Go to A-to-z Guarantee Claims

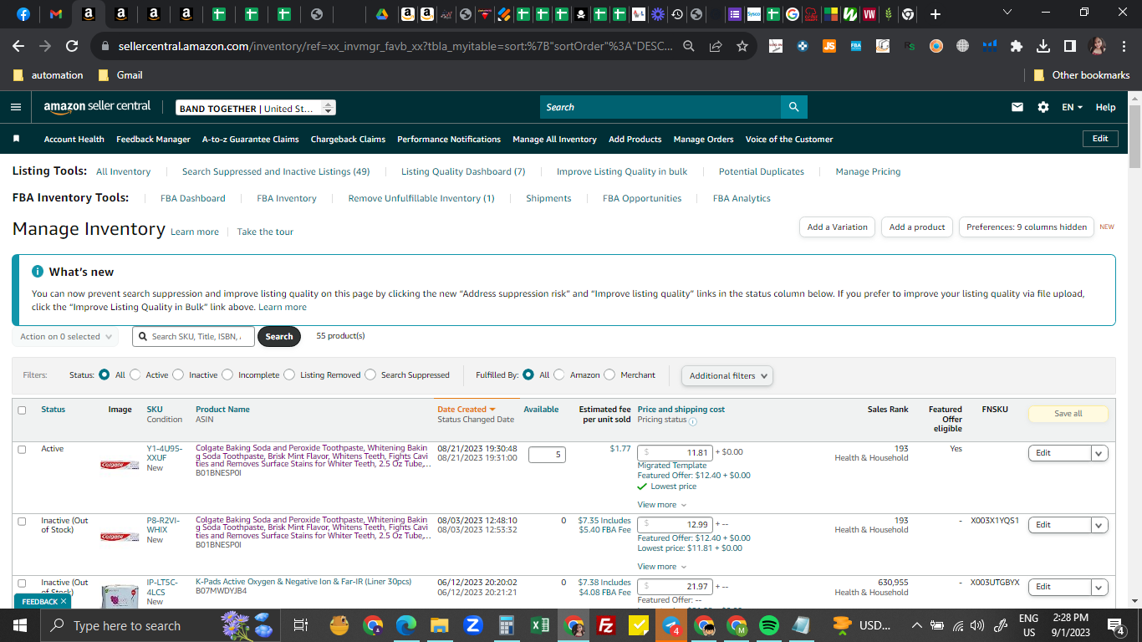point(251,140)
